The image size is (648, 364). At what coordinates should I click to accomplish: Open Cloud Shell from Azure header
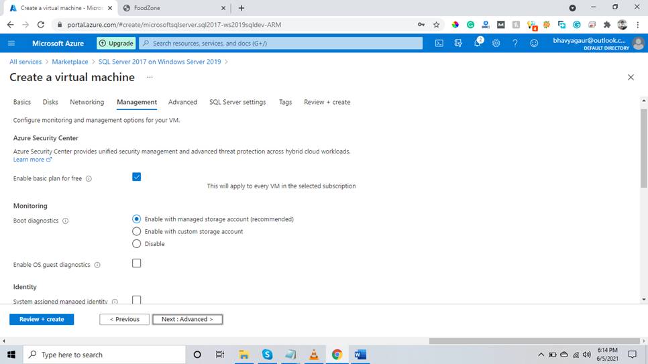[439, 43]
